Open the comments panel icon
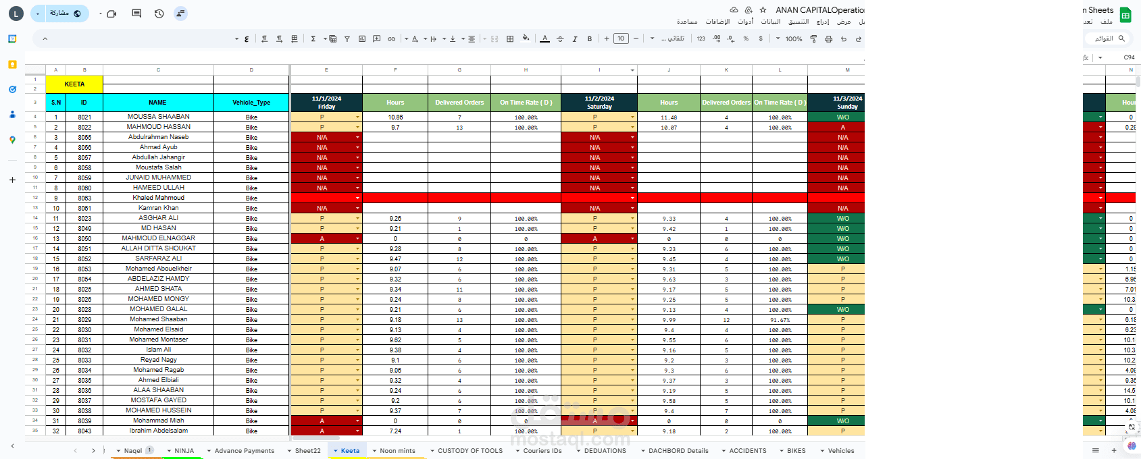The width and height of the screenshot is (1141, 459). click(x=136, y=13)
